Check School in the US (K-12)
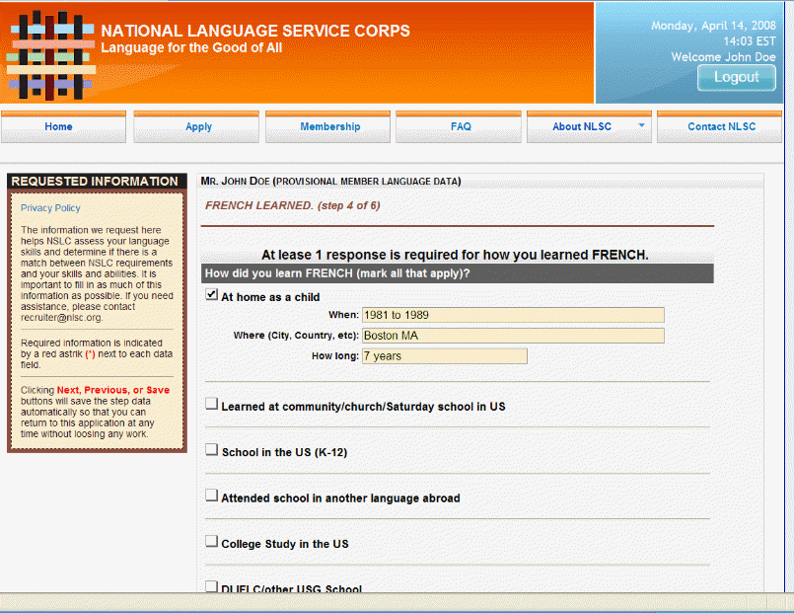The height and width of the screenshot is (613, 794). click(x=212, y=450)
